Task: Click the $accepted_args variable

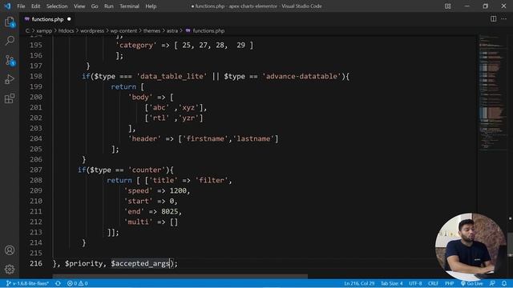Action: pos(140,263)
